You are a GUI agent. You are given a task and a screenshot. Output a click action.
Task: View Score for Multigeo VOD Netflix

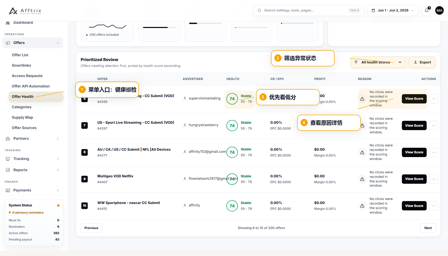coord(414,179)
